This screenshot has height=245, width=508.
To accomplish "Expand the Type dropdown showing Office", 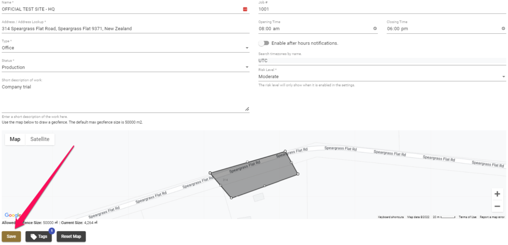I will [247, 48].
